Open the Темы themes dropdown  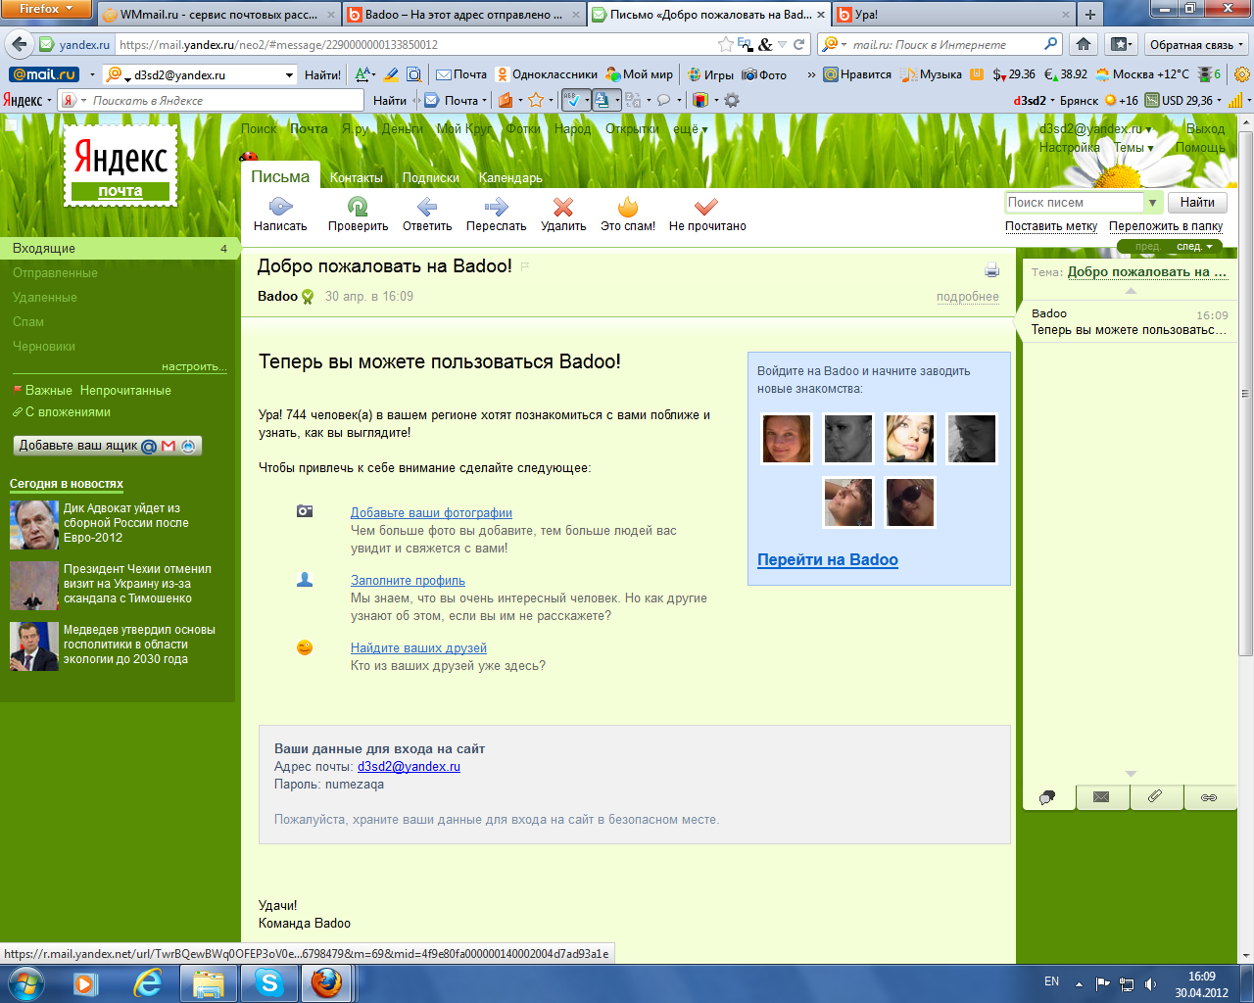(1133, 148)
